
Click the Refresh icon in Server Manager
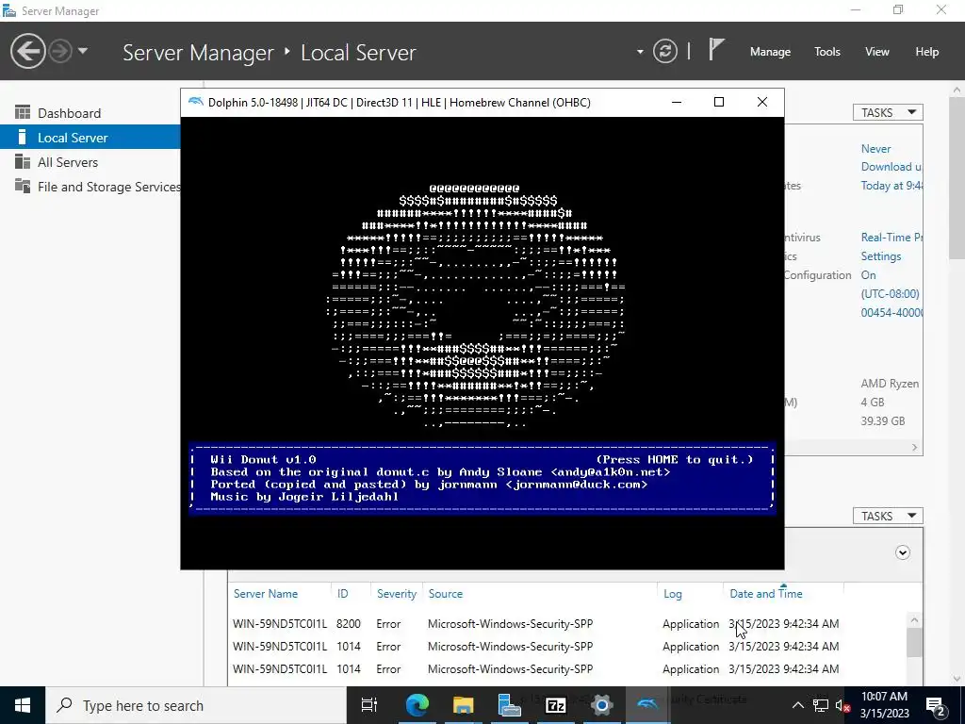pyautogui.click(x=665, y=51)
